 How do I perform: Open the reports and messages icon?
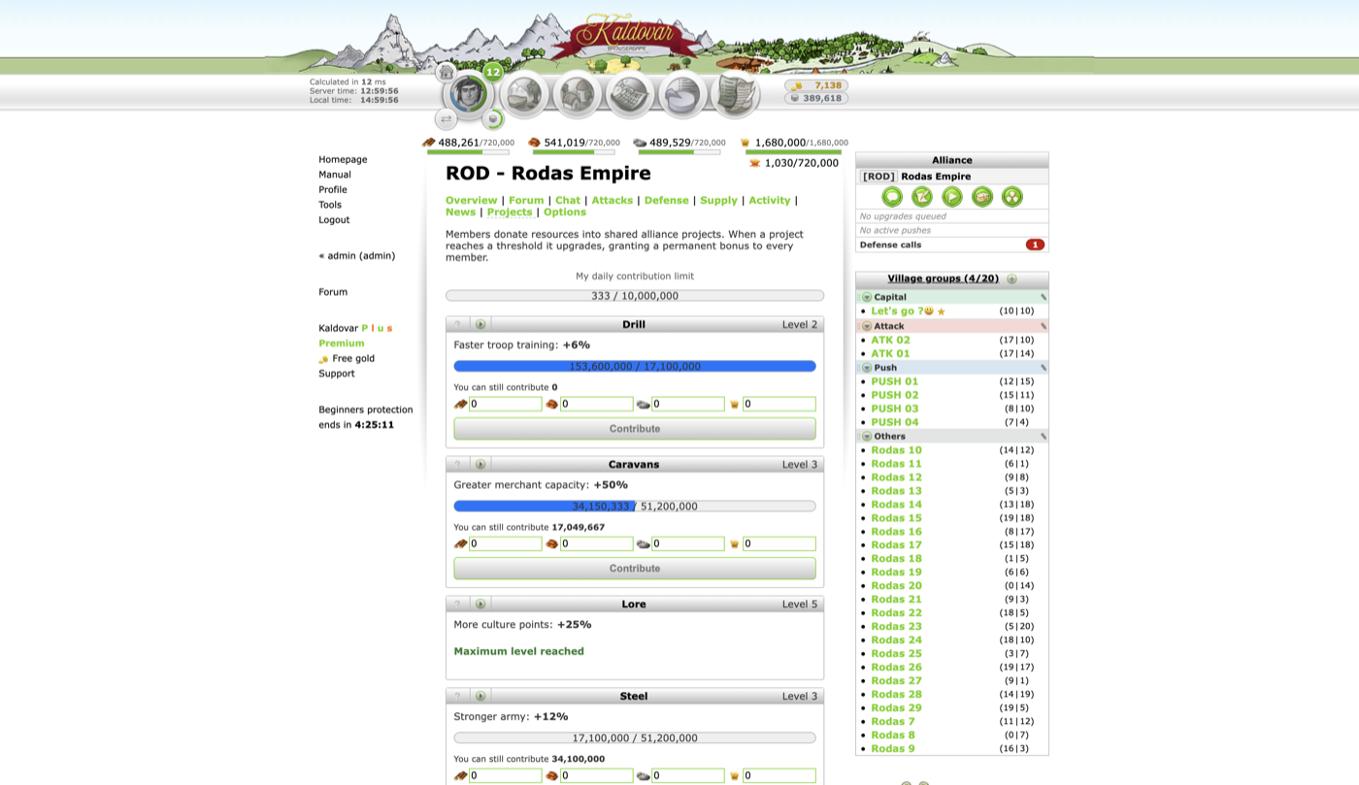point(735,94)
